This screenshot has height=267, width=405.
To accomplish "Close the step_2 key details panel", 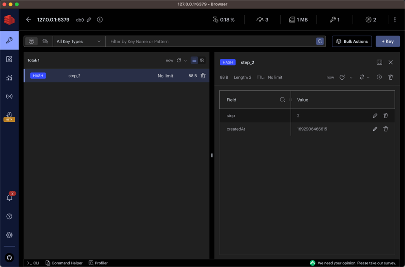I will click(391, 62).
